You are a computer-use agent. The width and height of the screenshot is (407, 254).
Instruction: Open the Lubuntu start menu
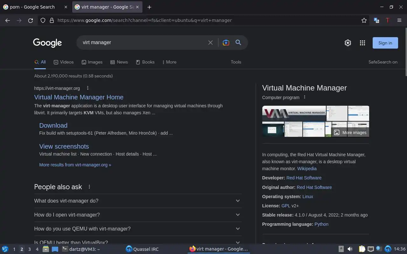click(5, 249)
